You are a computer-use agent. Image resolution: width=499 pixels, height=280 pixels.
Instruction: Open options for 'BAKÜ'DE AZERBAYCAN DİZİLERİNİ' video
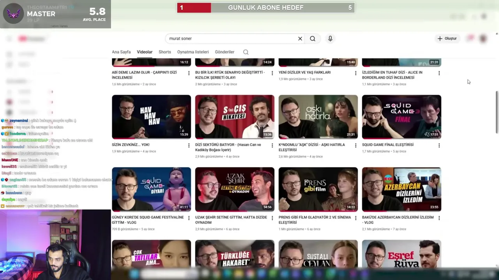pos(439,218)
